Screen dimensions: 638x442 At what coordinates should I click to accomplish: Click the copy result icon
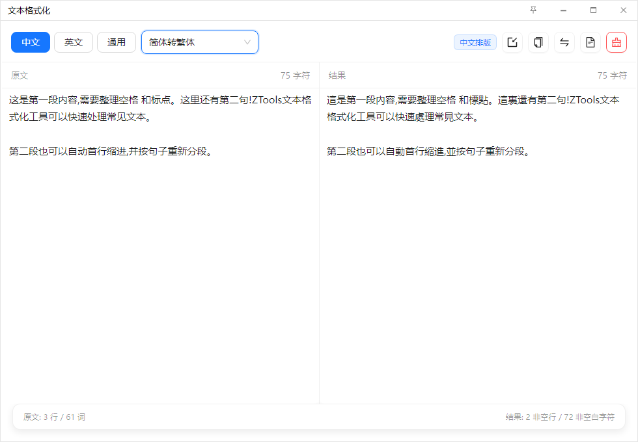[538, 42]
